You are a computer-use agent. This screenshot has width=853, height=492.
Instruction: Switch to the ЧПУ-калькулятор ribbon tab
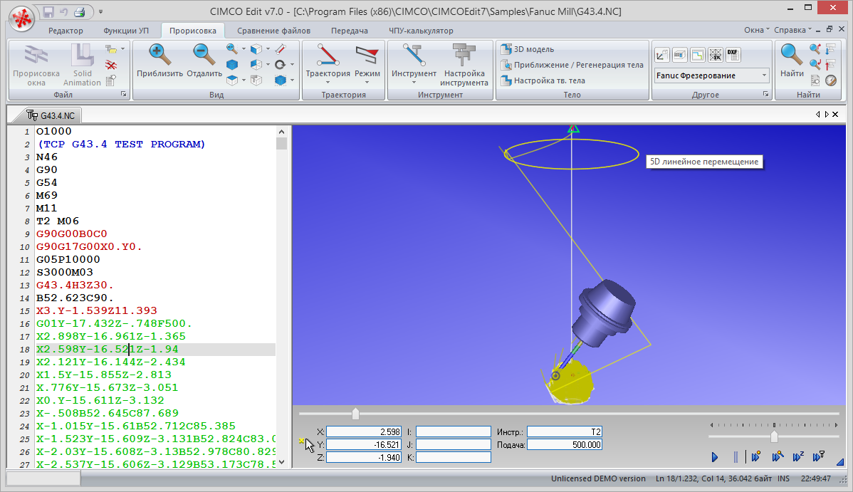421,31
